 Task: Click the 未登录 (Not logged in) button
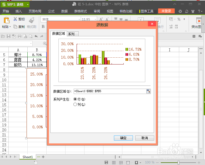166,11
